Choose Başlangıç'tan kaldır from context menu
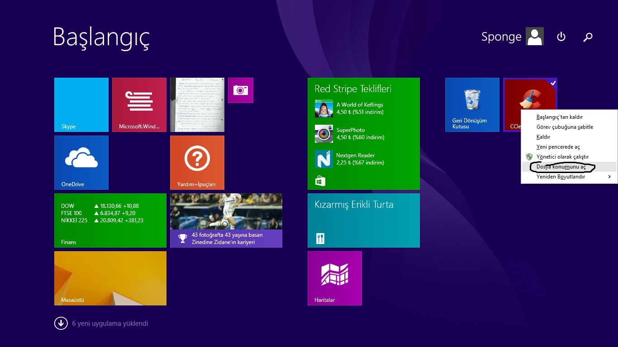The width and height of the screenshot is (618, 347). (569, 117)
